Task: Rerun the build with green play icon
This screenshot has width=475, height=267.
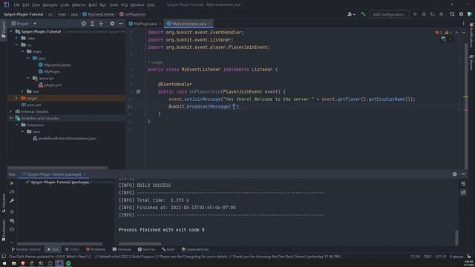Action: coord(12,183)
